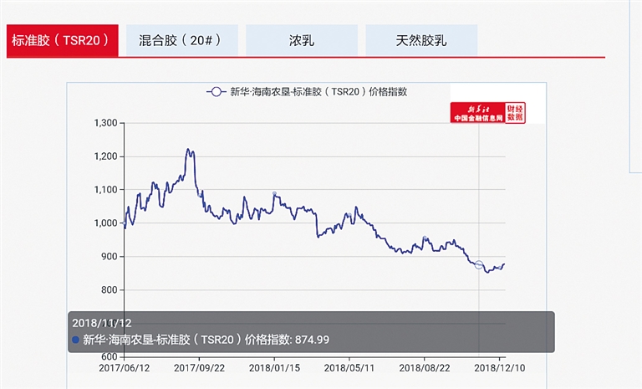Click the 900 y-axis label
Image resolution: width=642 pixels, height=389 pixels.
coord(110,257)
